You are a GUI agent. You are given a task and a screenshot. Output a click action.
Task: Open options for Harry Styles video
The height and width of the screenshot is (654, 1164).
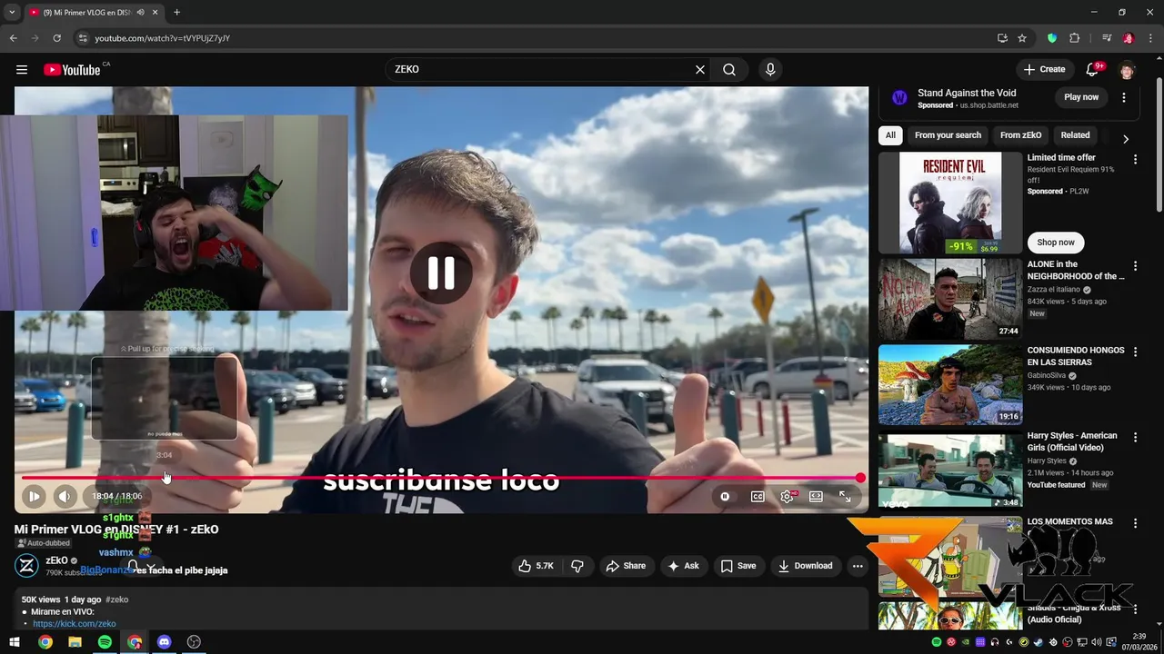coord(1135,437)
